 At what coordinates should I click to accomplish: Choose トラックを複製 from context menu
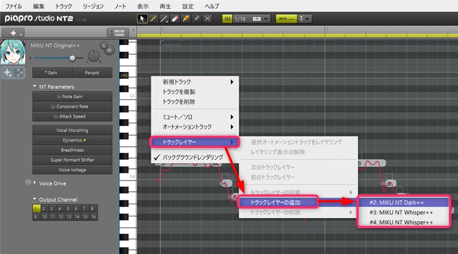(195, 92)
